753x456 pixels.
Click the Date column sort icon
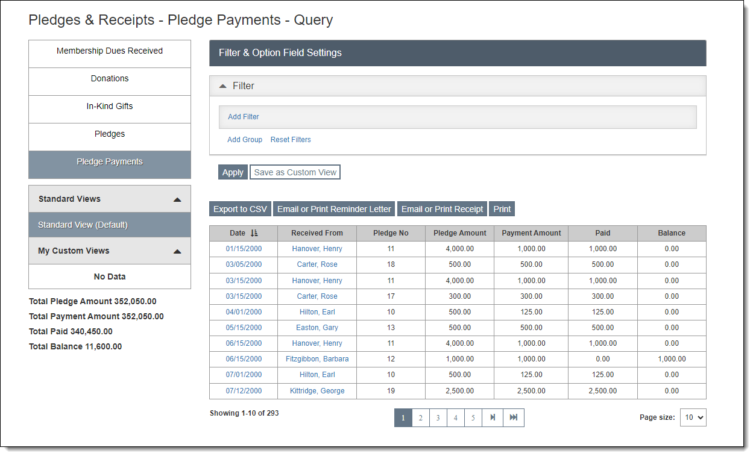tap(254, 233)
